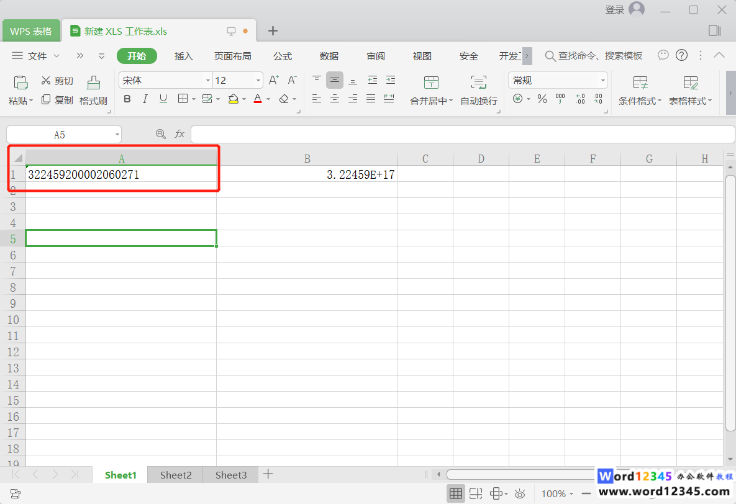Toggle the eye protection mode icon
The height and width of the screenshot is (504, 736).
click(520, 493)
